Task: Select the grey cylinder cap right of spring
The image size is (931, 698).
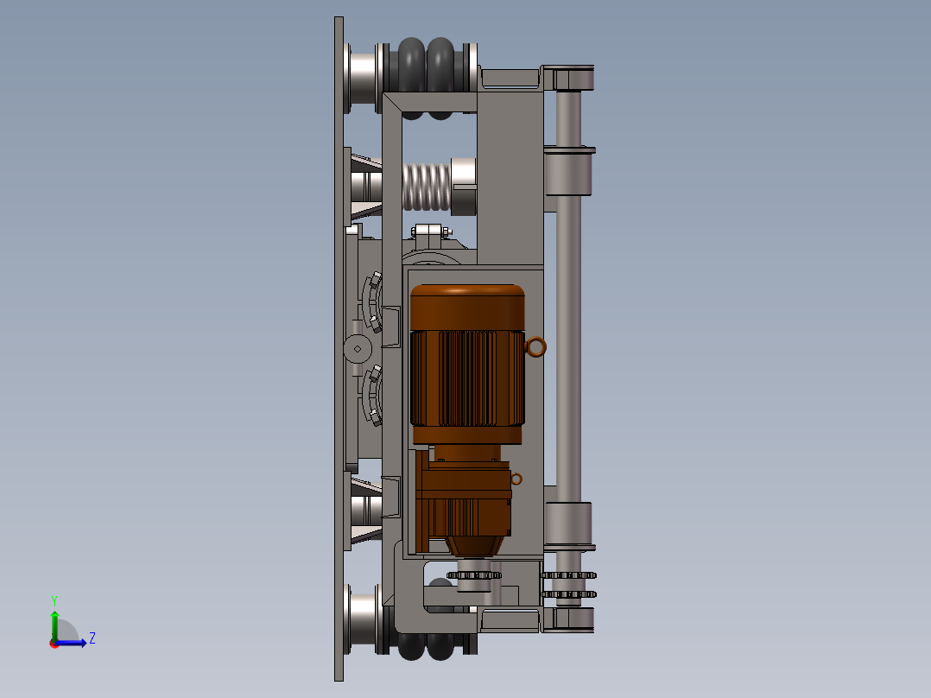Action: click(x=464, y=187)
